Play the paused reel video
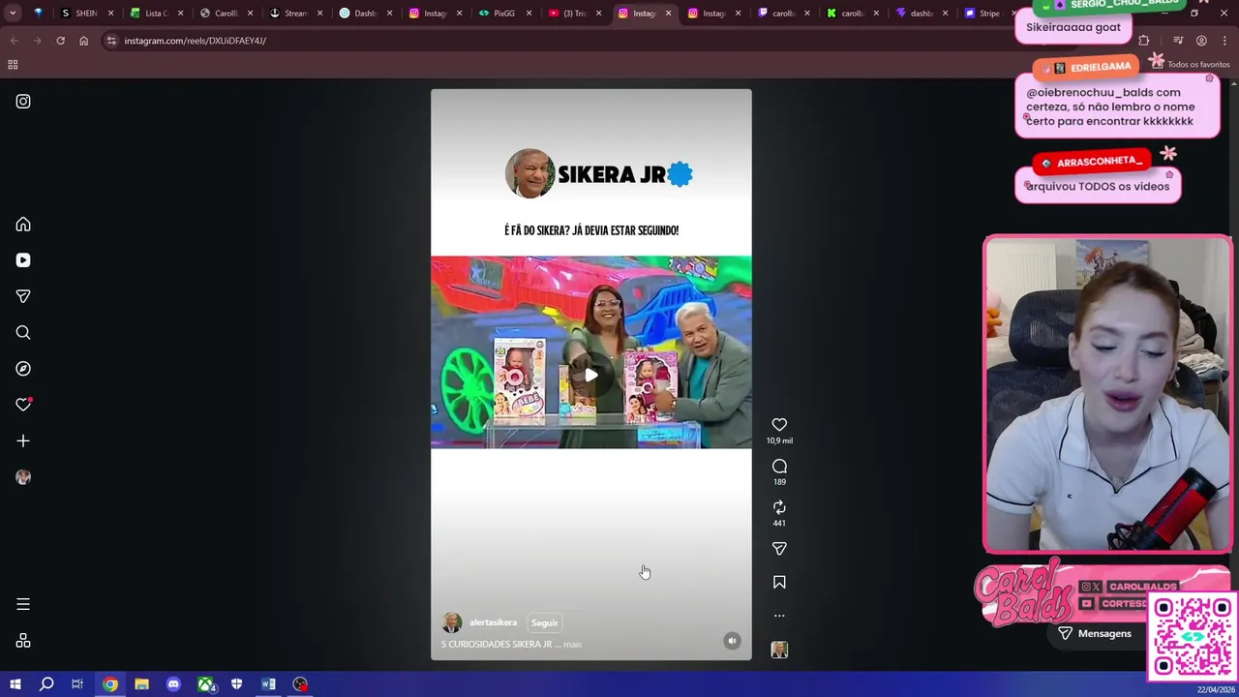Screen dimensions: 1239x697 [x=590, y=375]
